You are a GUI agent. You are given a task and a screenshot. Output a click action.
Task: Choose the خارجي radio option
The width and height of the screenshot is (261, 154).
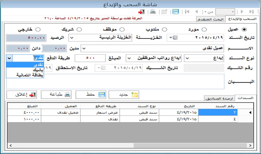pyautogui.click(x=38, y=29)
